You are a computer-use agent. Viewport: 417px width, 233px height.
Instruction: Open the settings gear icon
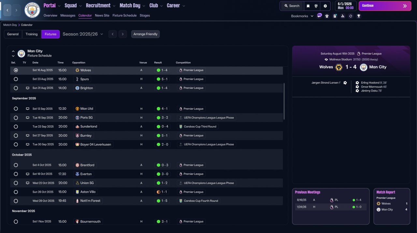tap(325, 6)
